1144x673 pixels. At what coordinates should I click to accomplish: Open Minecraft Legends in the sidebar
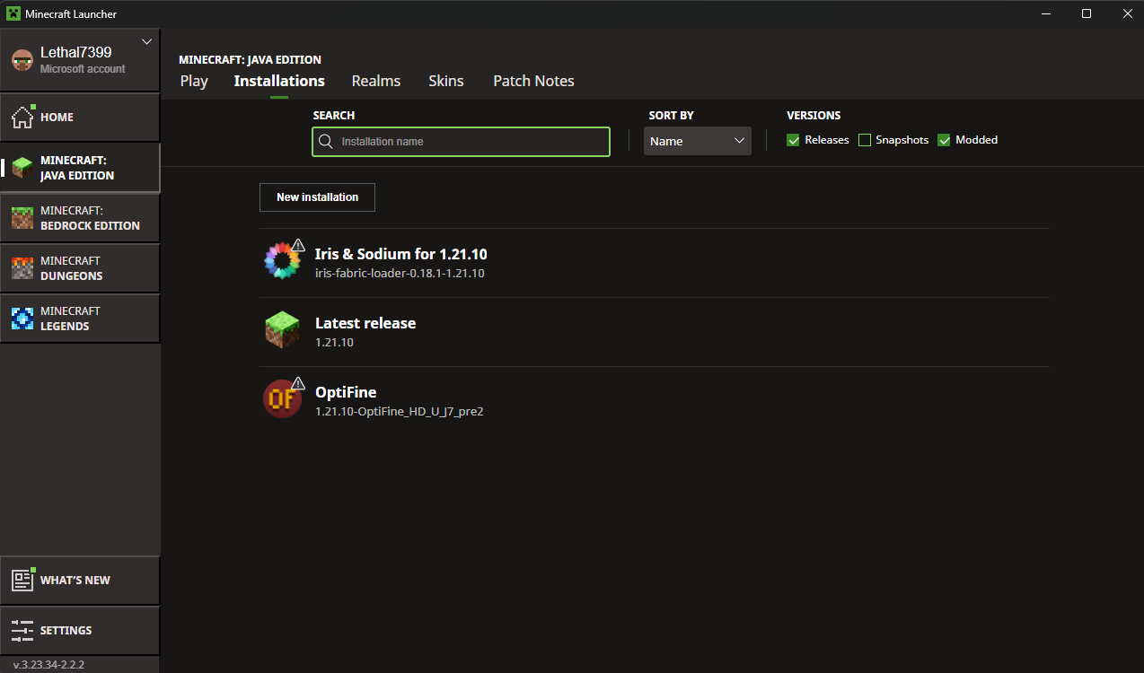coord(80,319)
